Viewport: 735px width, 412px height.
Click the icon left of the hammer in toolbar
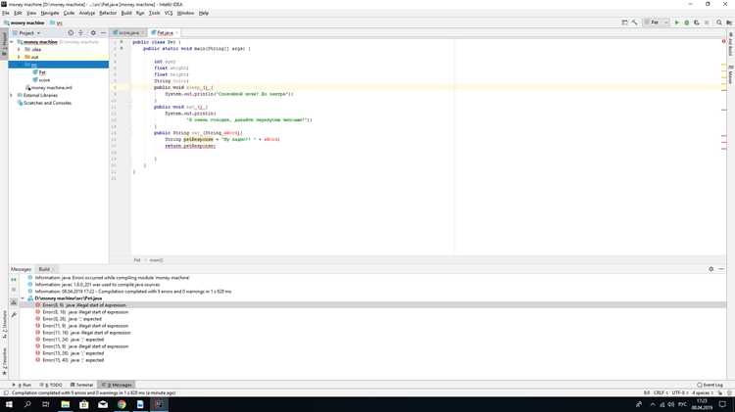click(x=624, y=23)
